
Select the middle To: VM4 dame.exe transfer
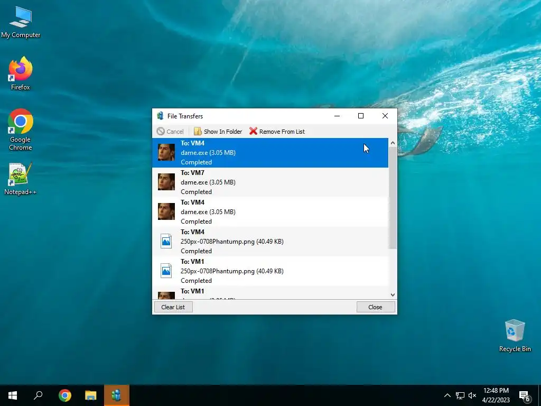pos(270,212)
